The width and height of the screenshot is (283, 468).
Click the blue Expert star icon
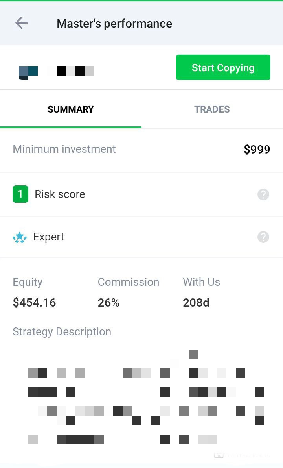[x=20, y=237]
